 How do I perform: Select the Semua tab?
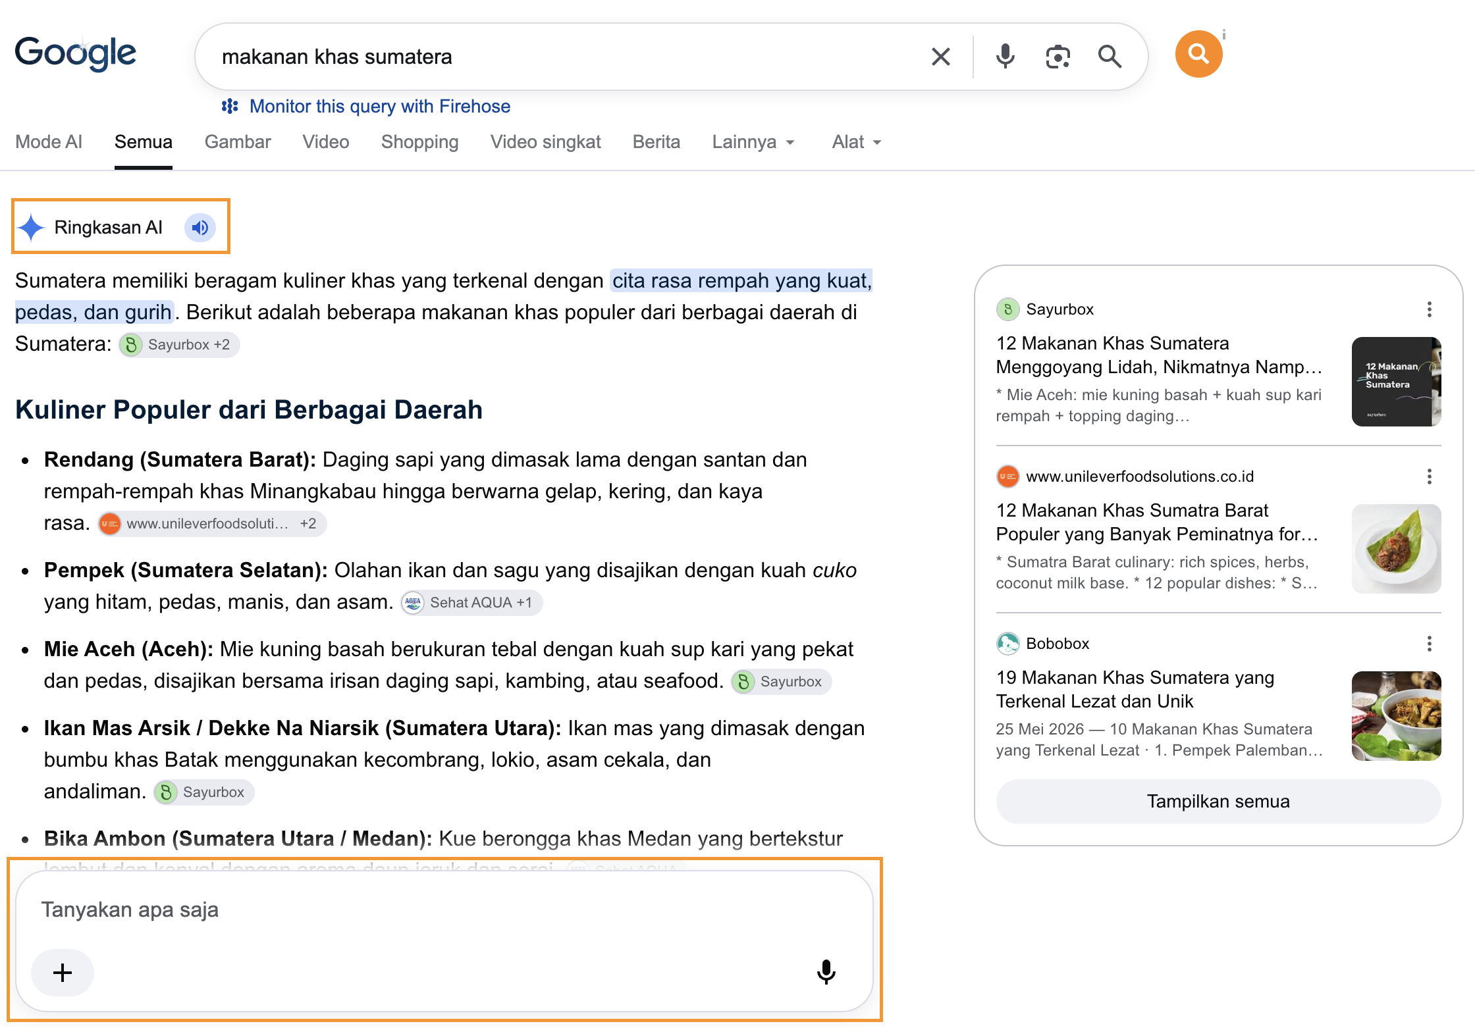[144, 142]
